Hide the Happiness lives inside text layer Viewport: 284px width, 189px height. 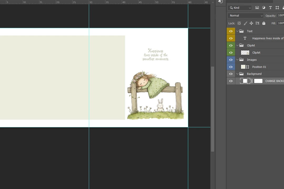tap(231, 38)
